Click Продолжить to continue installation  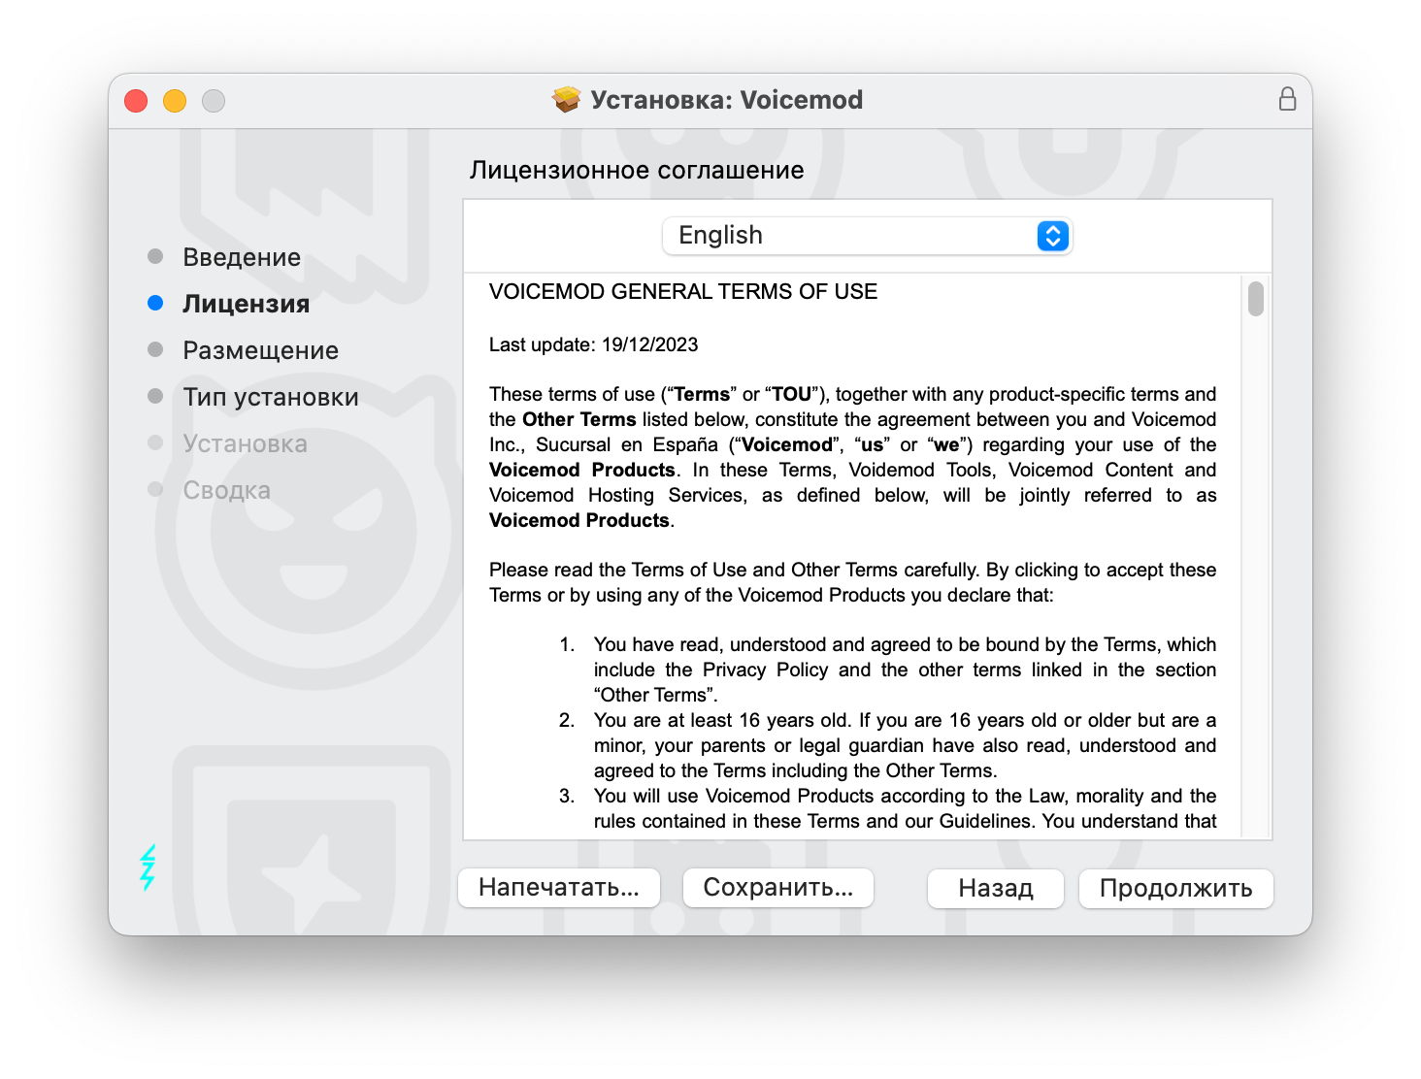click(x=1176, y=888)
